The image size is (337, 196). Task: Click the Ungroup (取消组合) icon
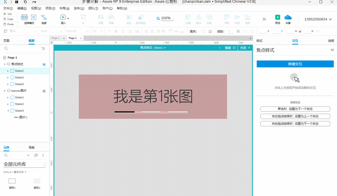click(141, 17)
